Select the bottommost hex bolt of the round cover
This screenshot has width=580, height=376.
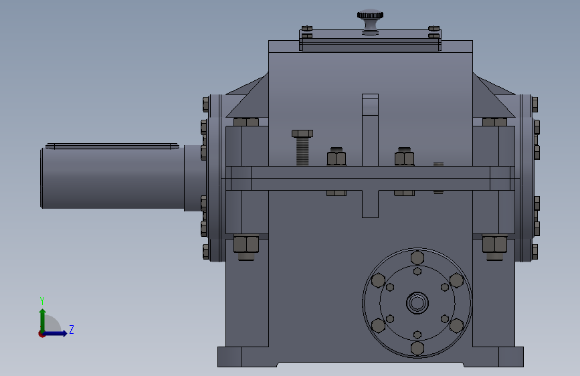tap(417, 348)
